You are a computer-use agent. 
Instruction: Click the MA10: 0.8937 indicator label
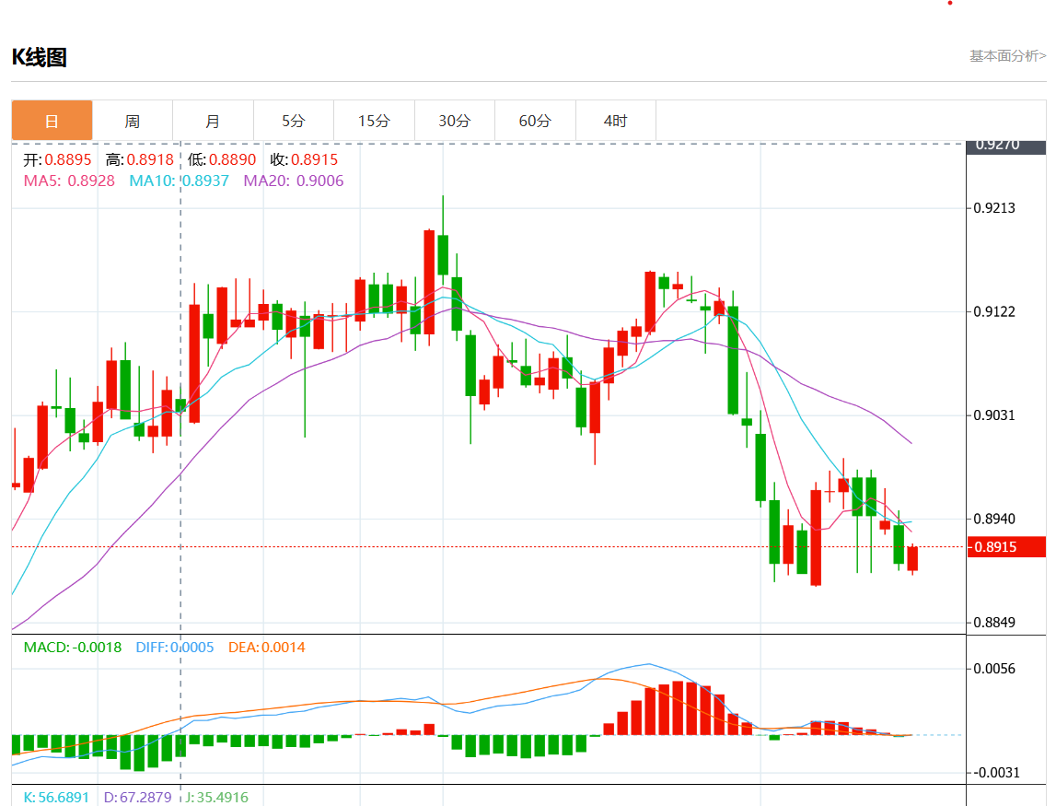[180, 181]
